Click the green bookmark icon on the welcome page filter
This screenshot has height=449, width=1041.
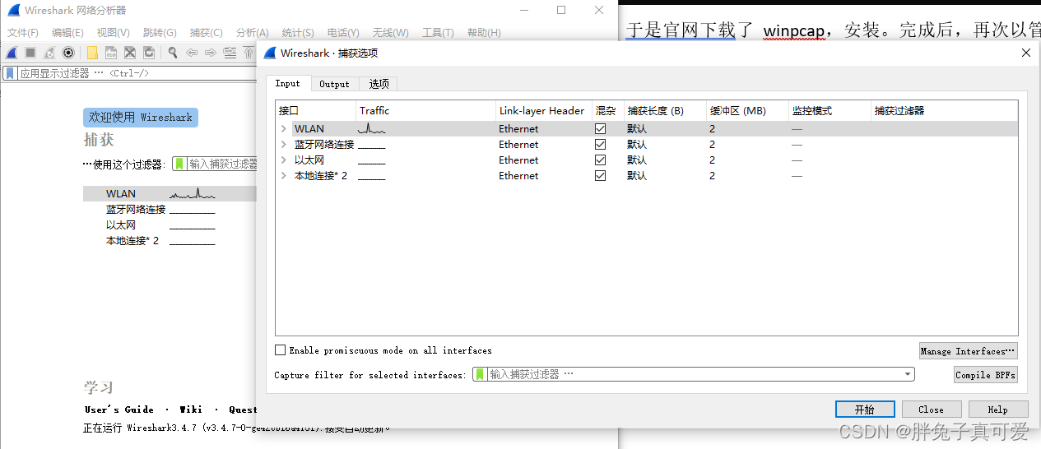pos(179,164)
